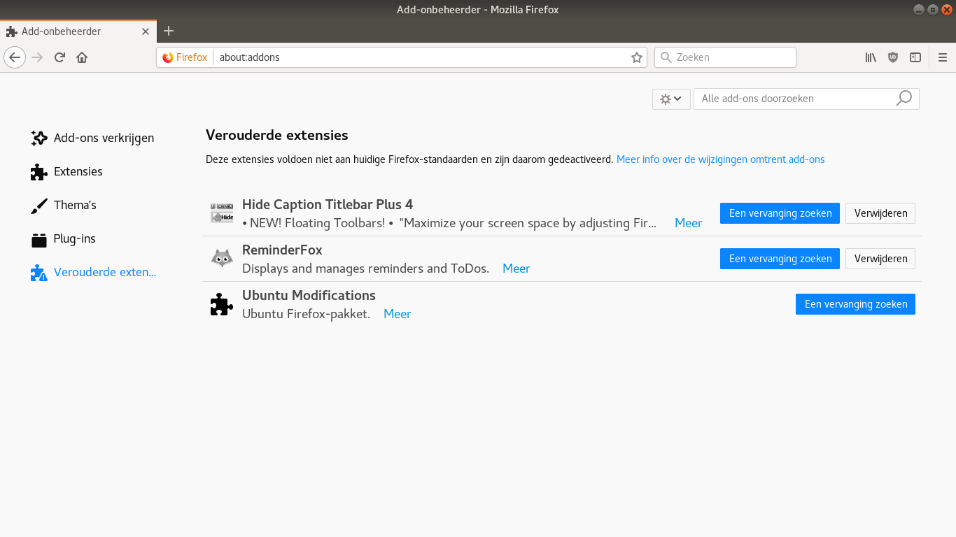Image resolution: width=956 pixels, height=537 pixels.
Task: Click the magnifier in the add-ons search field
Action: pos(904,99)
